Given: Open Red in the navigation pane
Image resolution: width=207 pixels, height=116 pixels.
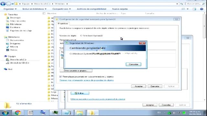Looking at the screenshot, I should coord(10,69).
